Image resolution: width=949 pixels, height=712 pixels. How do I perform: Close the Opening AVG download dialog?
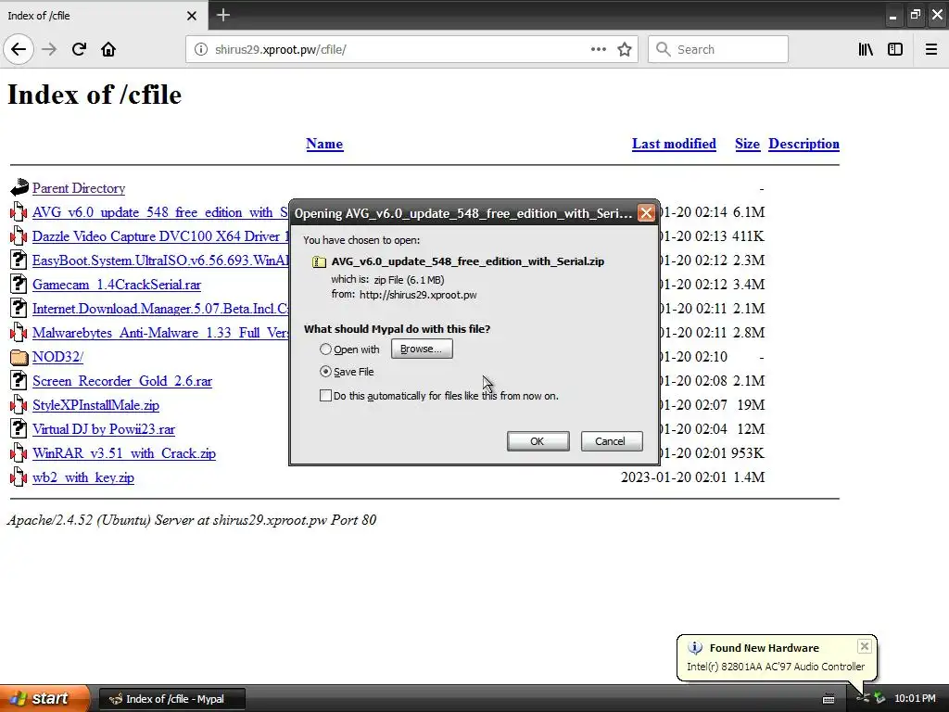646,213
